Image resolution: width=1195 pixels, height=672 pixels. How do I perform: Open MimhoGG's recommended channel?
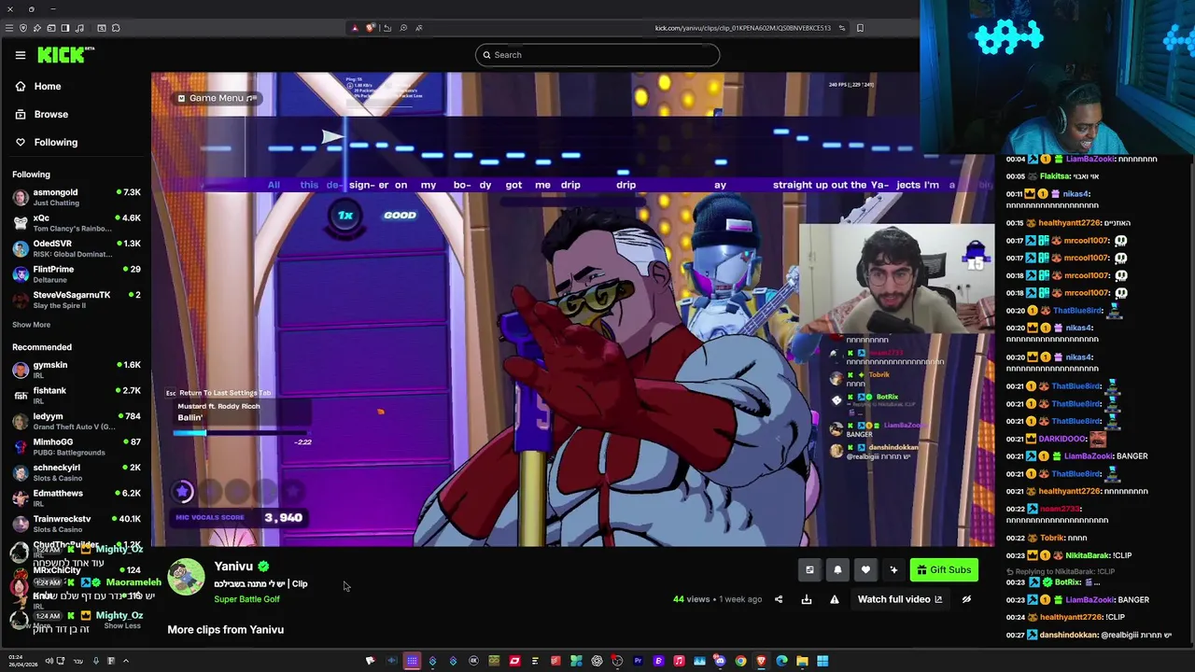click(76, 446)
